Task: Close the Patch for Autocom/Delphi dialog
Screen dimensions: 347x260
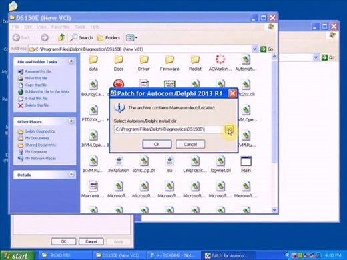Action: click(x=232, y=93)
